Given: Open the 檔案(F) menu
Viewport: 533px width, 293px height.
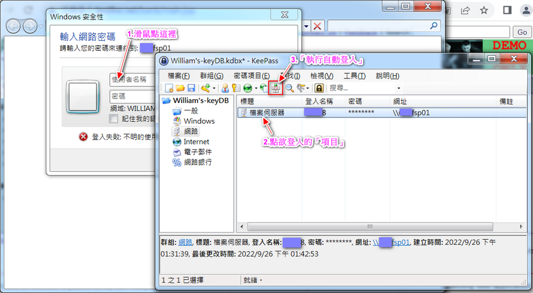Looking at the screenshot, I should click(x=179, y=76).
